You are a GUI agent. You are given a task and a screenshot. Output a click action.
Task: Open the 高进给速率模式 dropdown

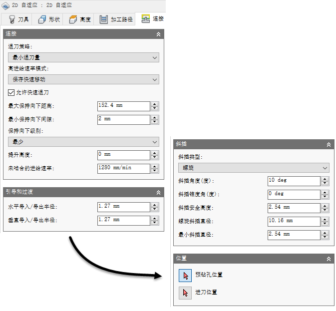click(x=83, y=79)
